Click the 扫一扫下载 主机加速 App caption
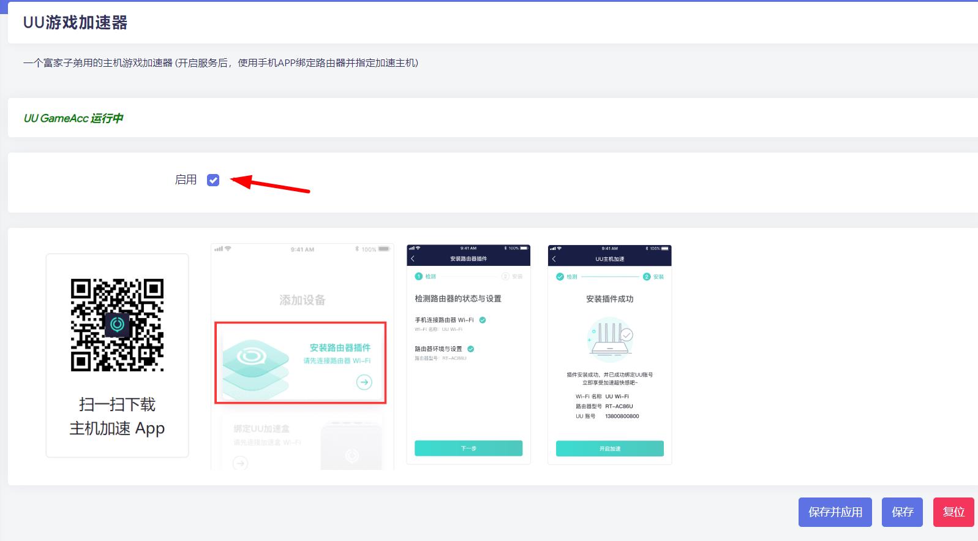The image size is (978, 541). (117, 417)
